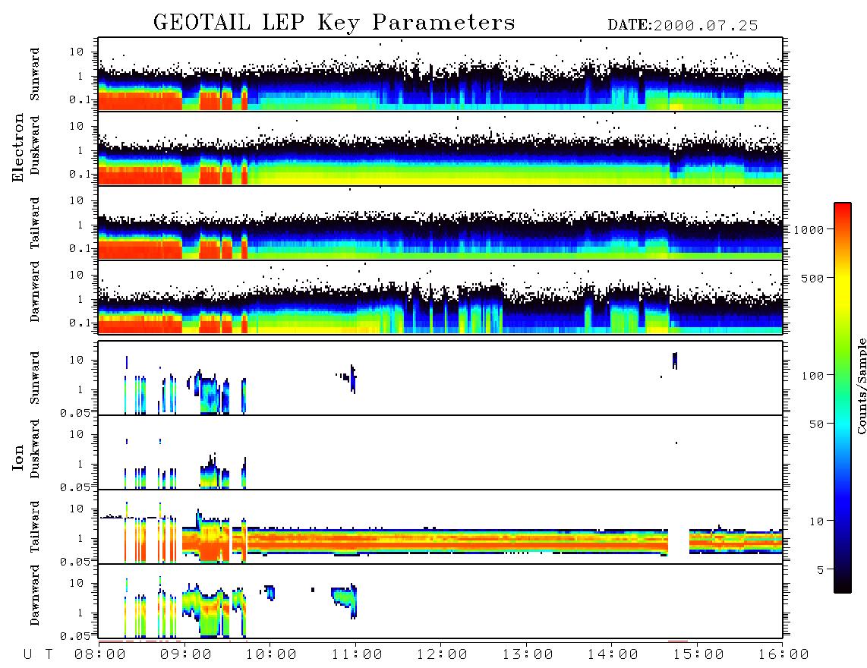Click the Ion Tailward orange band
This screenshot has width=867, height=668.
point(459,542)
